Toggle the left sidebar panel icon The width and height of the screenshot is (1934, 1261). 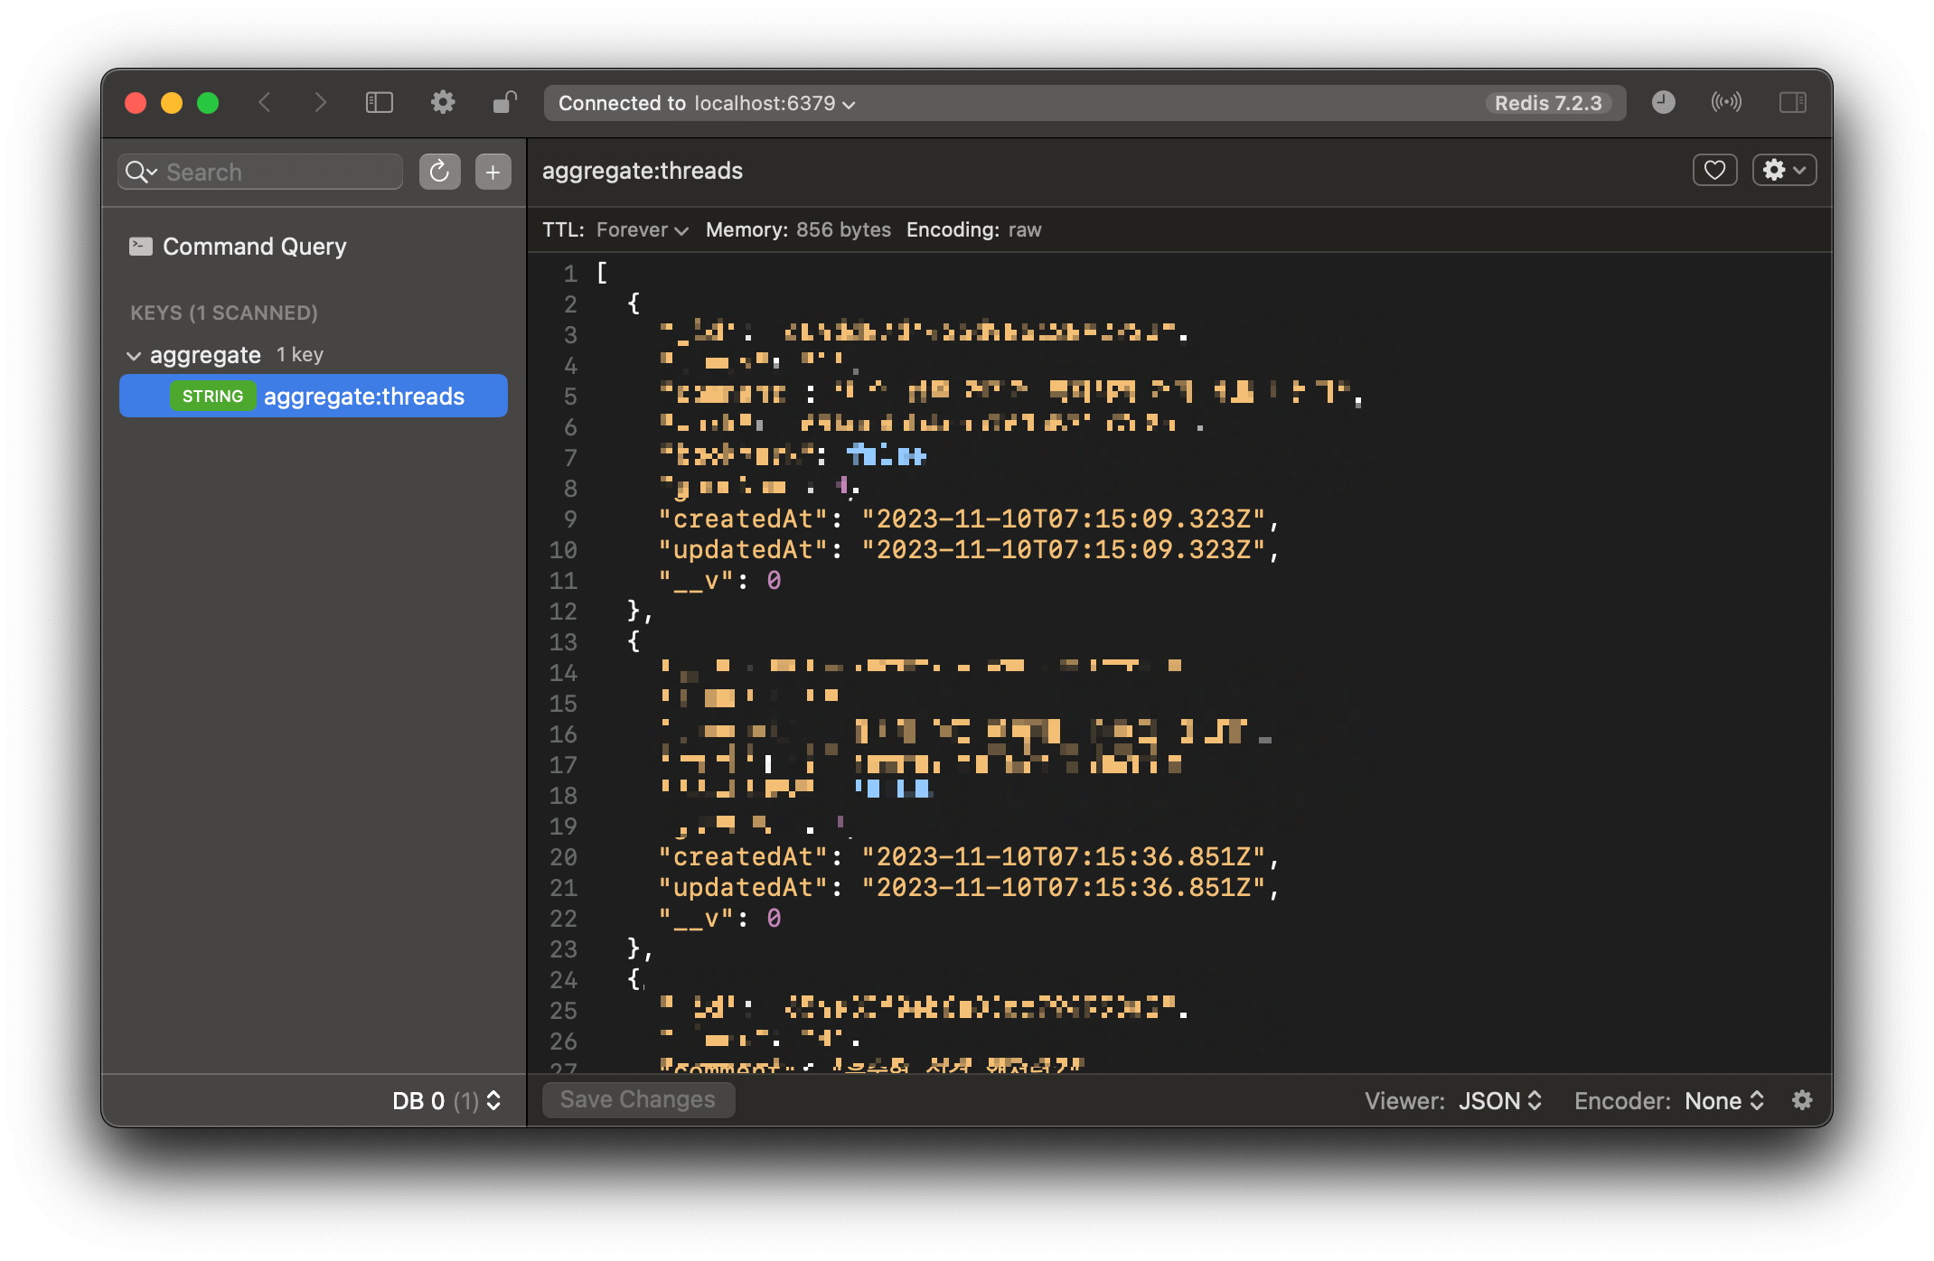click(x=379, y=103)
